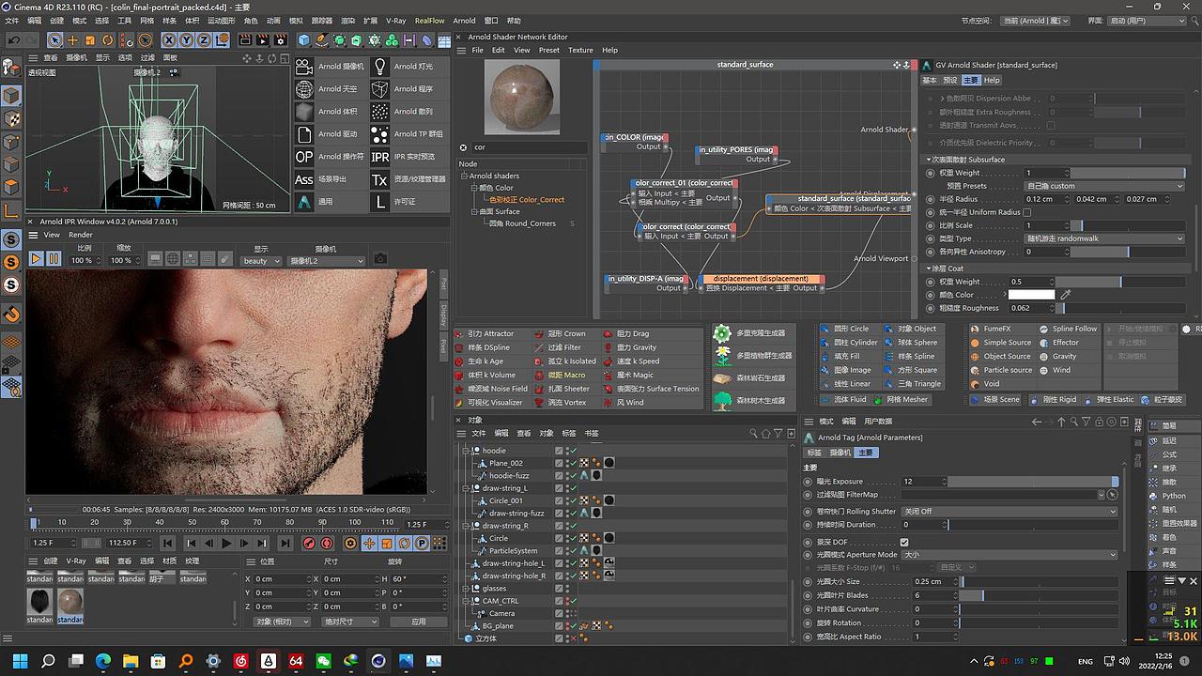Open Texture menu in Shader Network Editor

tap(580, 50)
